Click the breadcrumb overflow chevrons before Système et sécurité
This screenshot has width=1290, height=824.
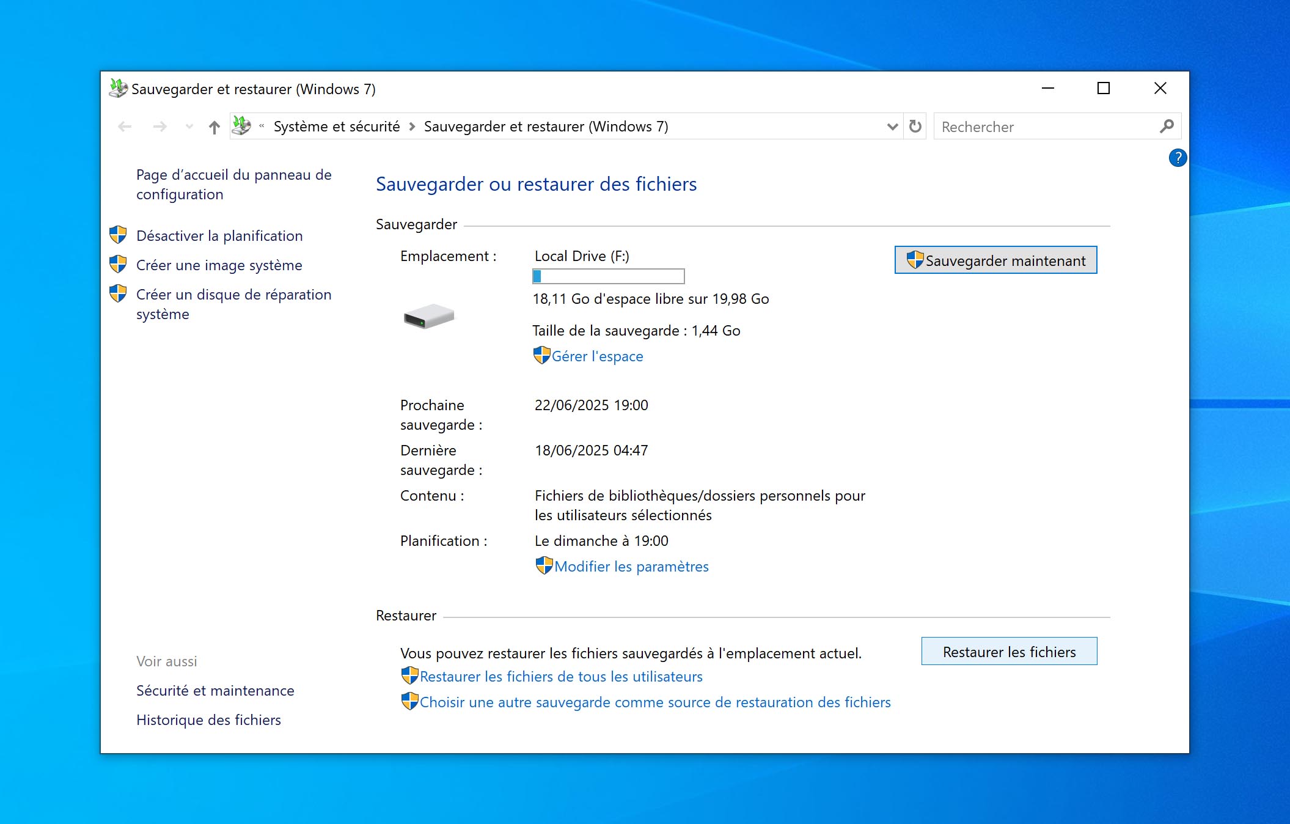(x=262, y=127)
